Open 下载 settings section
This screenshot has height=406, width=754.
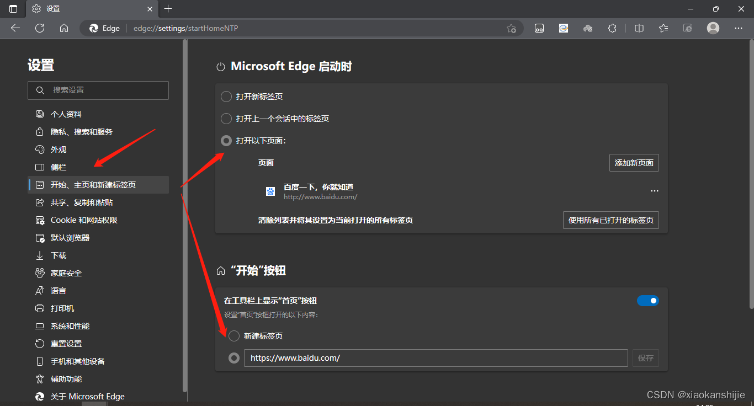click(98, 255)
